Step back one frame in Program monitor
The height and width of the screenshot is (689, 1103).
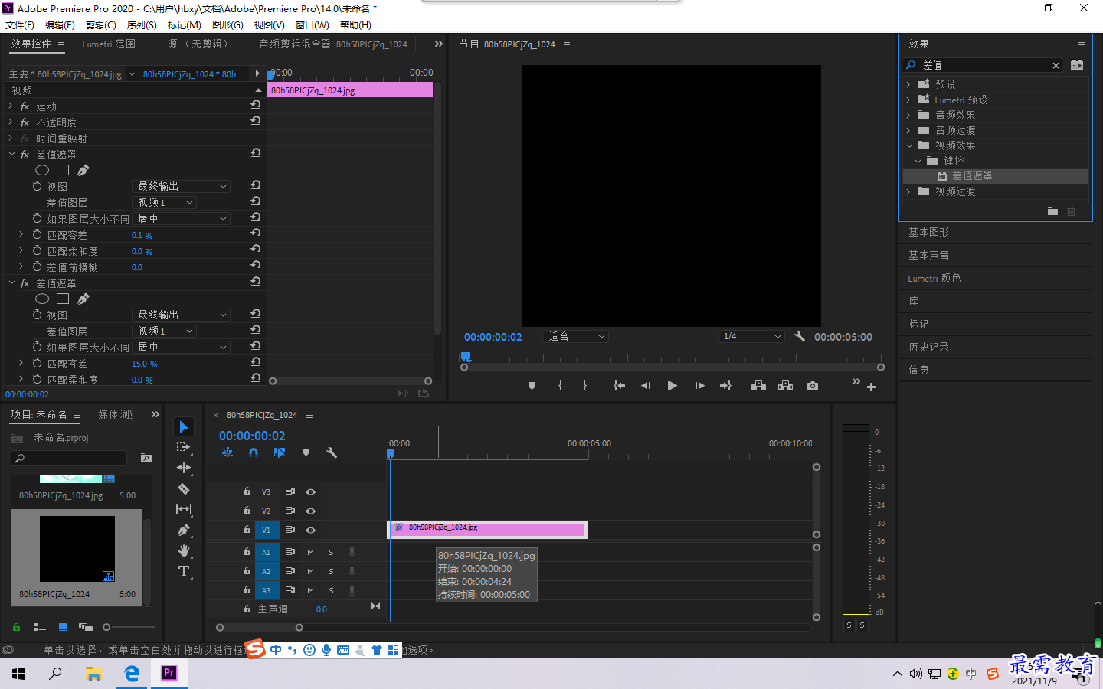click(646, 386)
